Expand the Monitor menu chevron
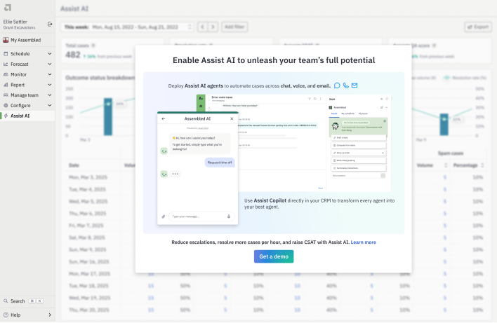497x323 pixels. click(x=49, y=75)
